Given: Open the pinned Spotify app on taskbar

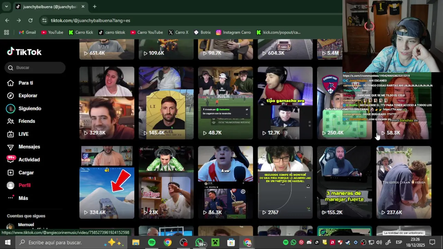Looking at the screenshot, I should 152,242.
